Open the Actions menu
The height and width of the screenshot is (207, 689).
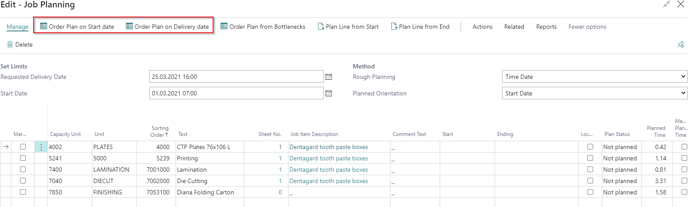click(x=482, y=27)
